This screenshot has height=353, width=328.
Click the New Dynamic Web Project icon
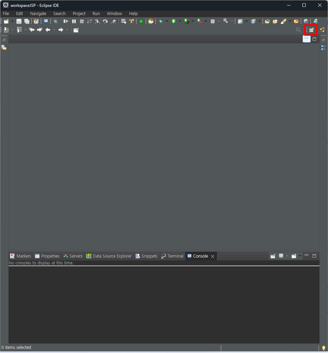click(x=240, y=21)
